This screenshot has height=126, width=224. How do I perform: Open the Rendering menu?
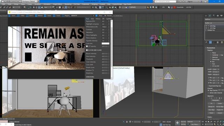click(68, 5)
